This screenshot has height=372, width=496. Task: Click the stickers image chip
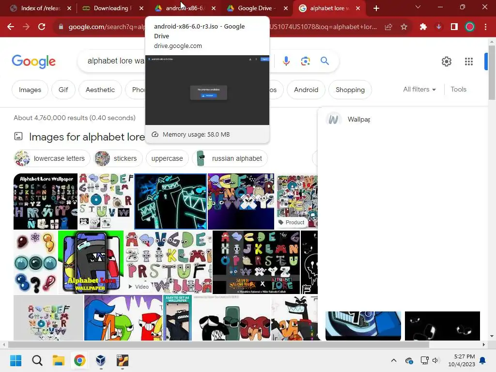118,158
